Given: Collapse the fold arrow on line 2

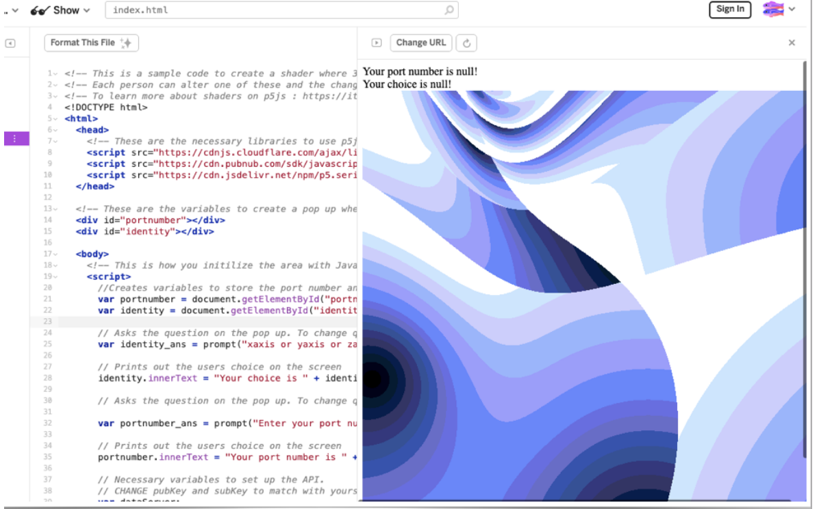Looking at the screenshot, I should click(55, 85).
